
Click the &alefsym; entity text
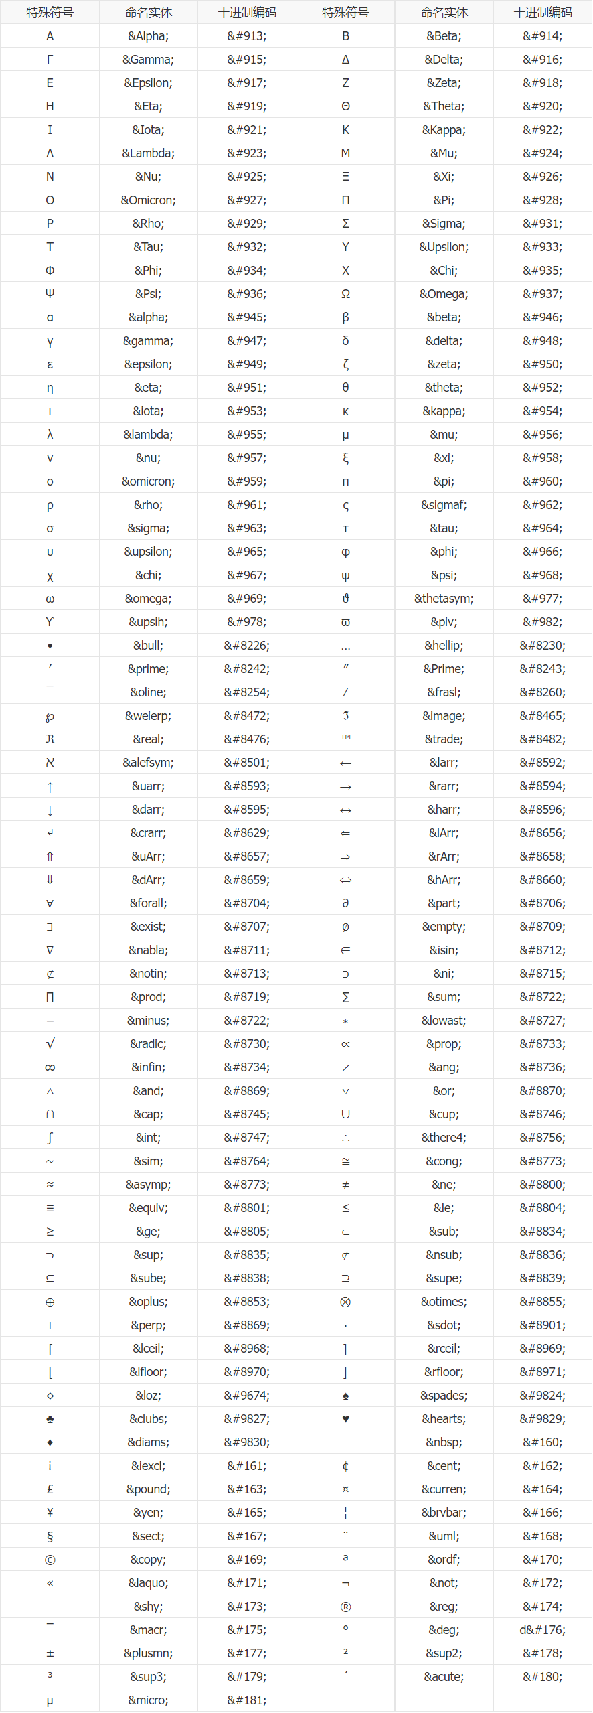148,763
